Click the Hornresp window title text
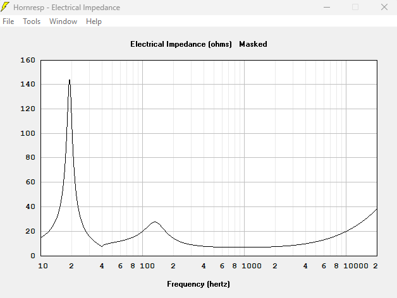Viewport: 397px width, 298px height. pyautogui.click(x=66, y=8)
